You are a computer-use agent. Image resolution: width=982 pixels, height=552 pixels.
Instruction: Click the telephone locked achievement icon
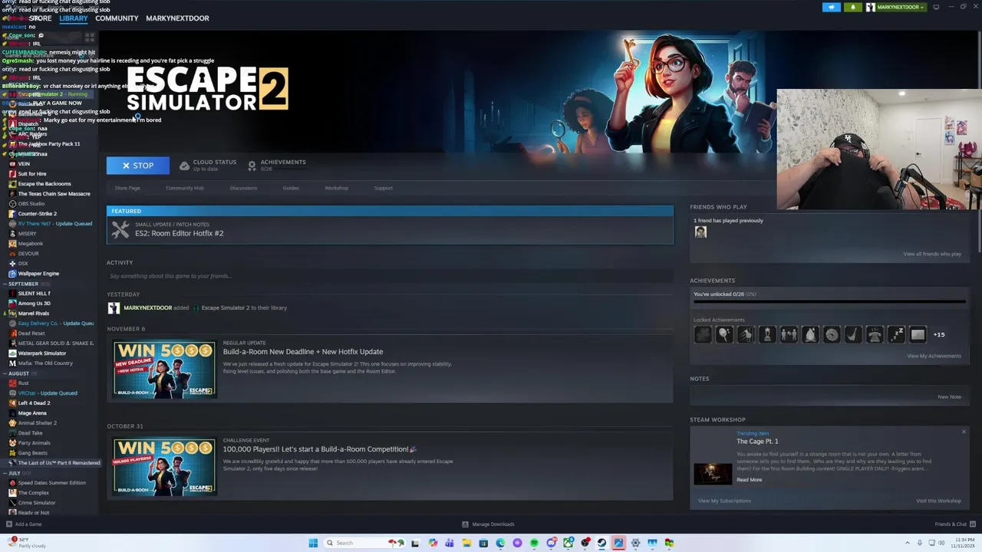click(x=875, y=334)
